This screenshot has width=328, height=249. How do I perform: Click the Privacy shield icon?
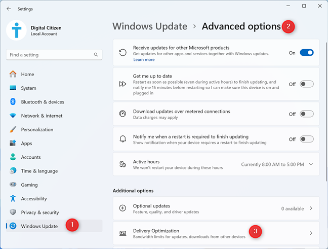pos(13,212)
